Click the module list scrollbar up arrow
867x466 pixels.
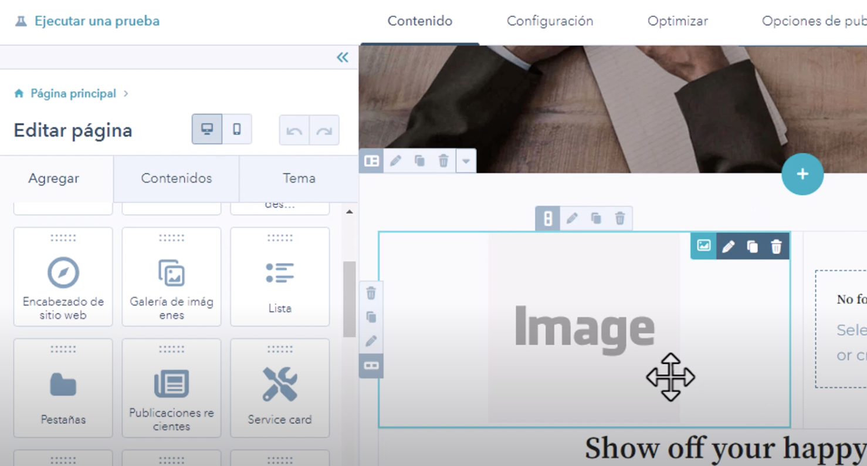(x=350, y=212)
